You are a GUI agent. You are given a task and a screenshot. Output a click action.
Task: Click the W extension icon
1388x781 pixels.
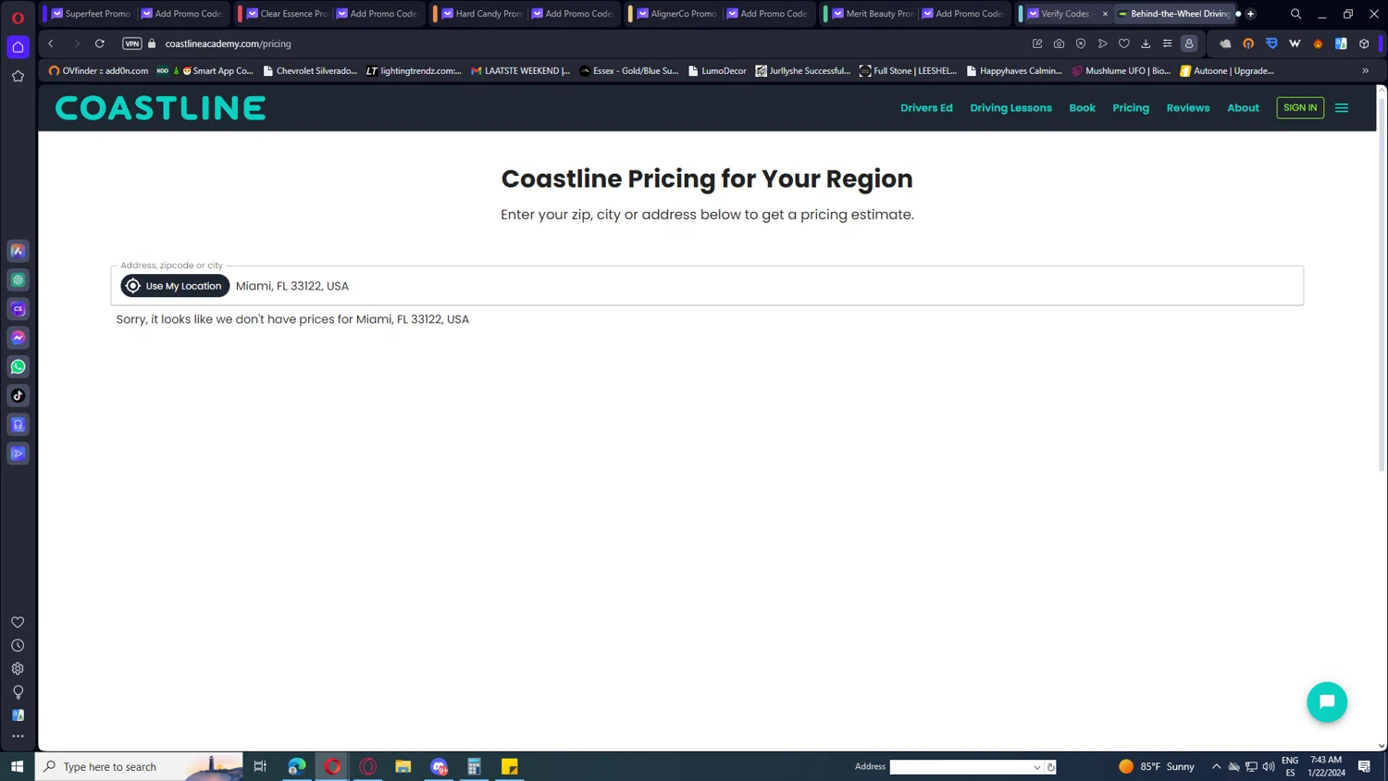point(1295,43)
